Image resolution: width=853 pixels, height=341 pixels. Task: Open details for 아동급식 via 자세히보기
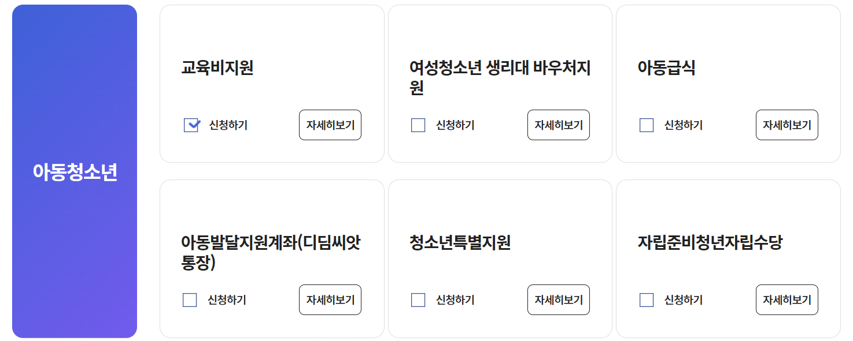point(786,125)
